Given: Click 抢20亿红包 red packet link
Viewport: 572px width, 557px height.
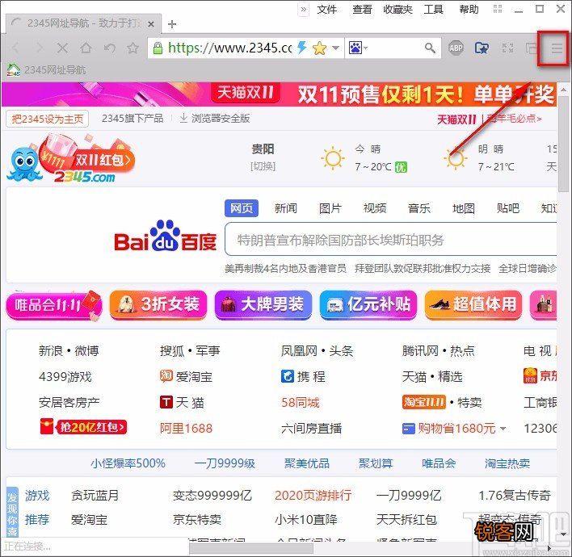Looking at the screenshot, I should 83,427.
